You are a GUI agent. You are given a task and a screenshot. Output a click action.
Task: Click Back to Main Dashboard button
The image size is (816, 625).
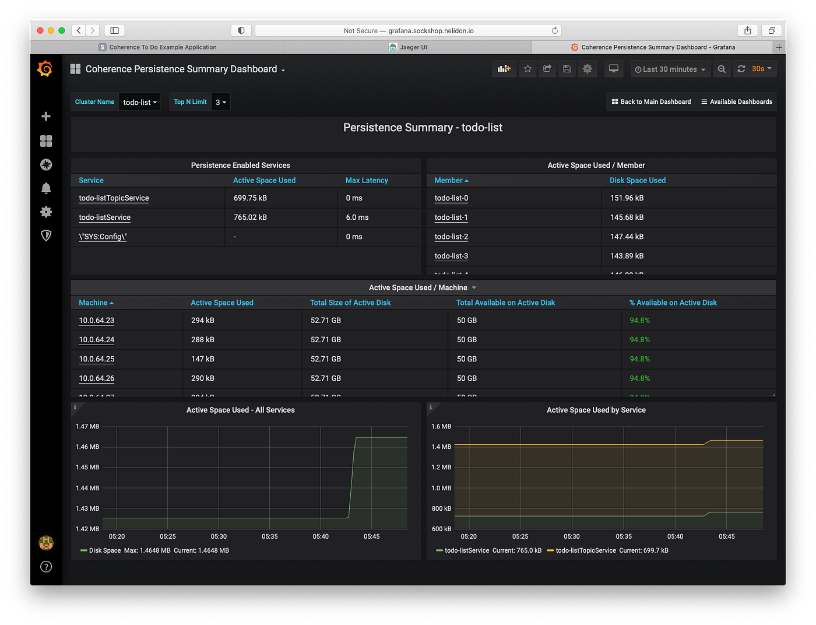coord(651,101)
